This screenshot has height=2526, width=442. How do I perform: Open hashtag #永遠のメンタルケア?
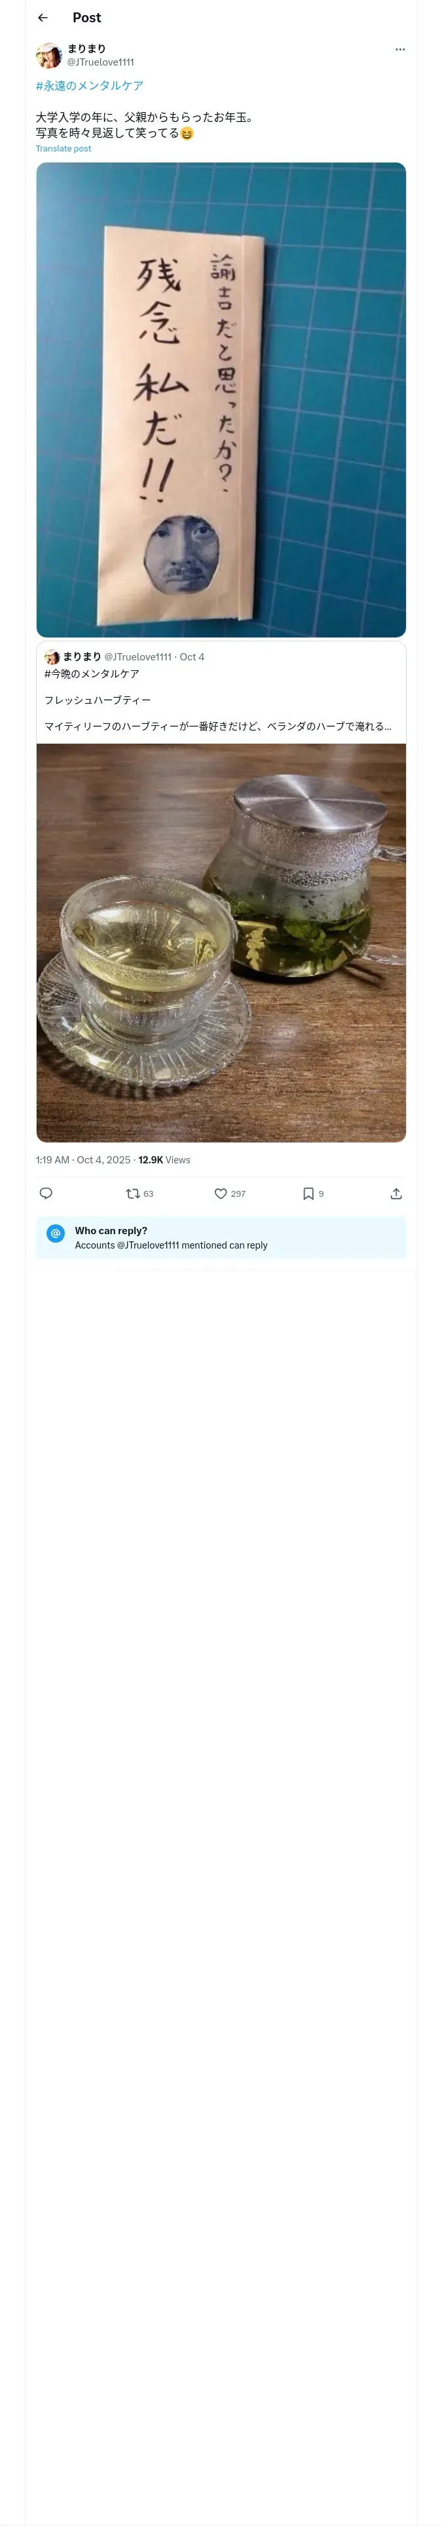[89, 87]
